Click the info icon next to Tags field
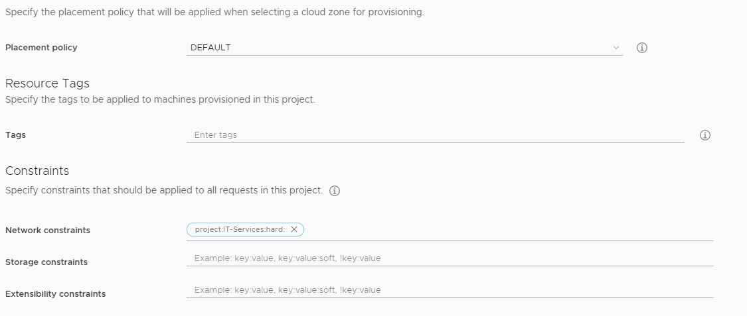The height and width of the screenshot is (316, 747). tap(705, 135)
